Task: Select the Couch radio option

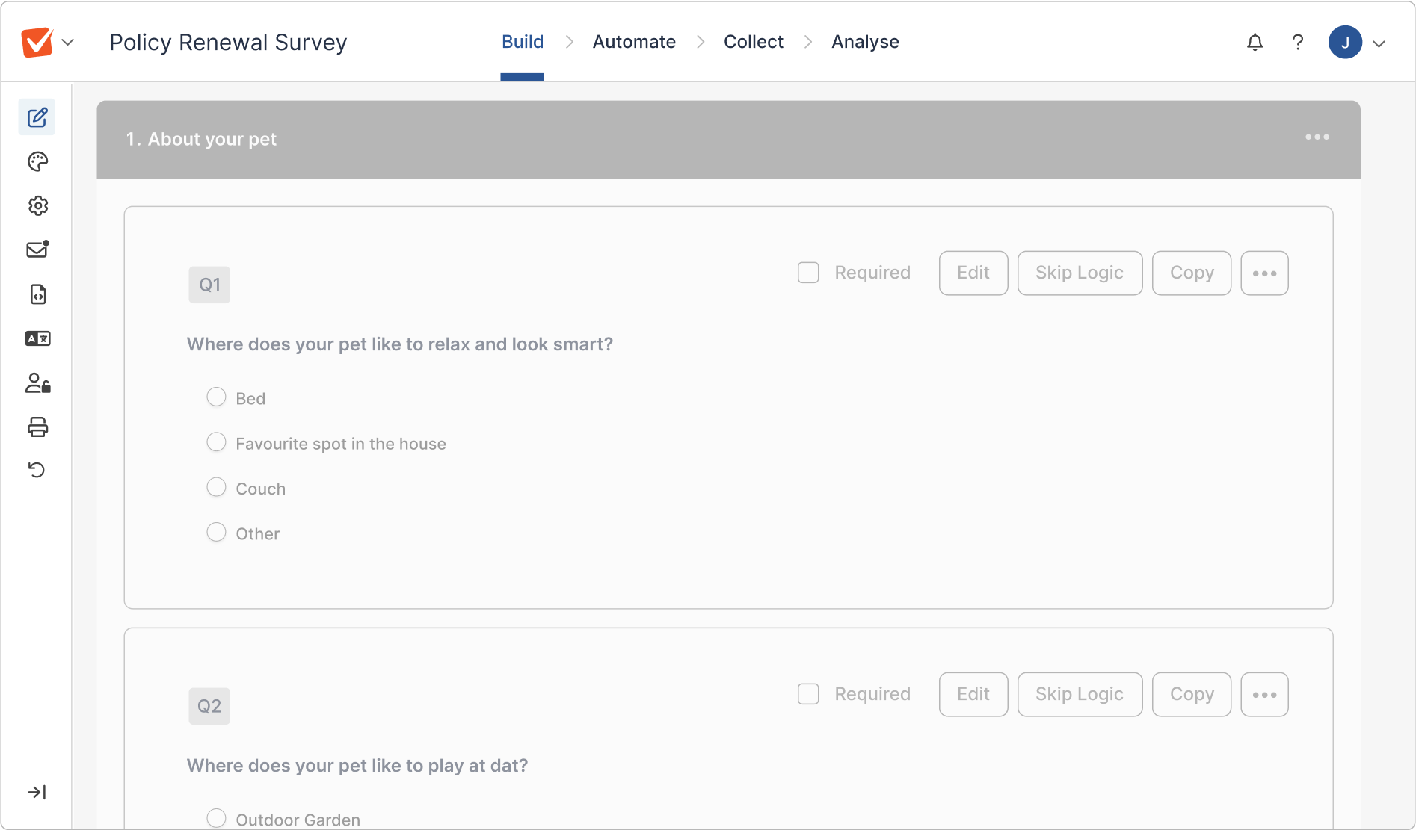Action: pyautogui.click(x=216, y=487)
